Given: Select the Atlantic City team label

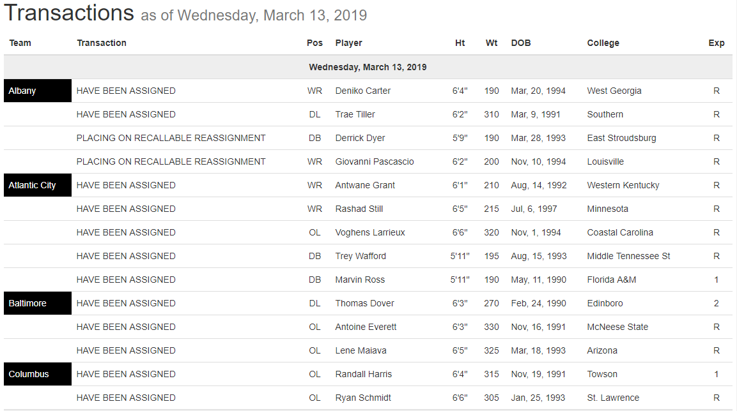Looking at the screenshot, I should (x=33, y=185).
